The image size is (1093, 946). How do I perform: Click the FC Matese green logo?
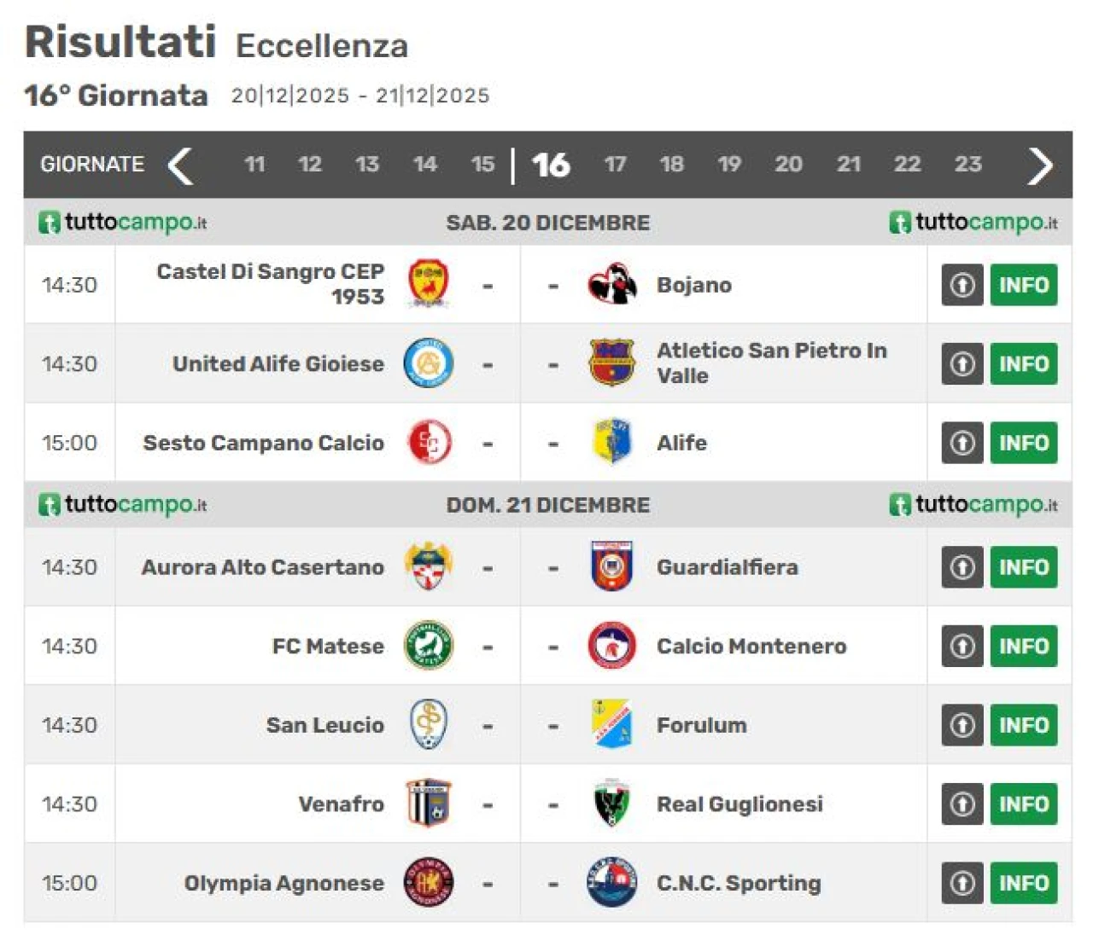pyautogui.click(x=428, y=646)
